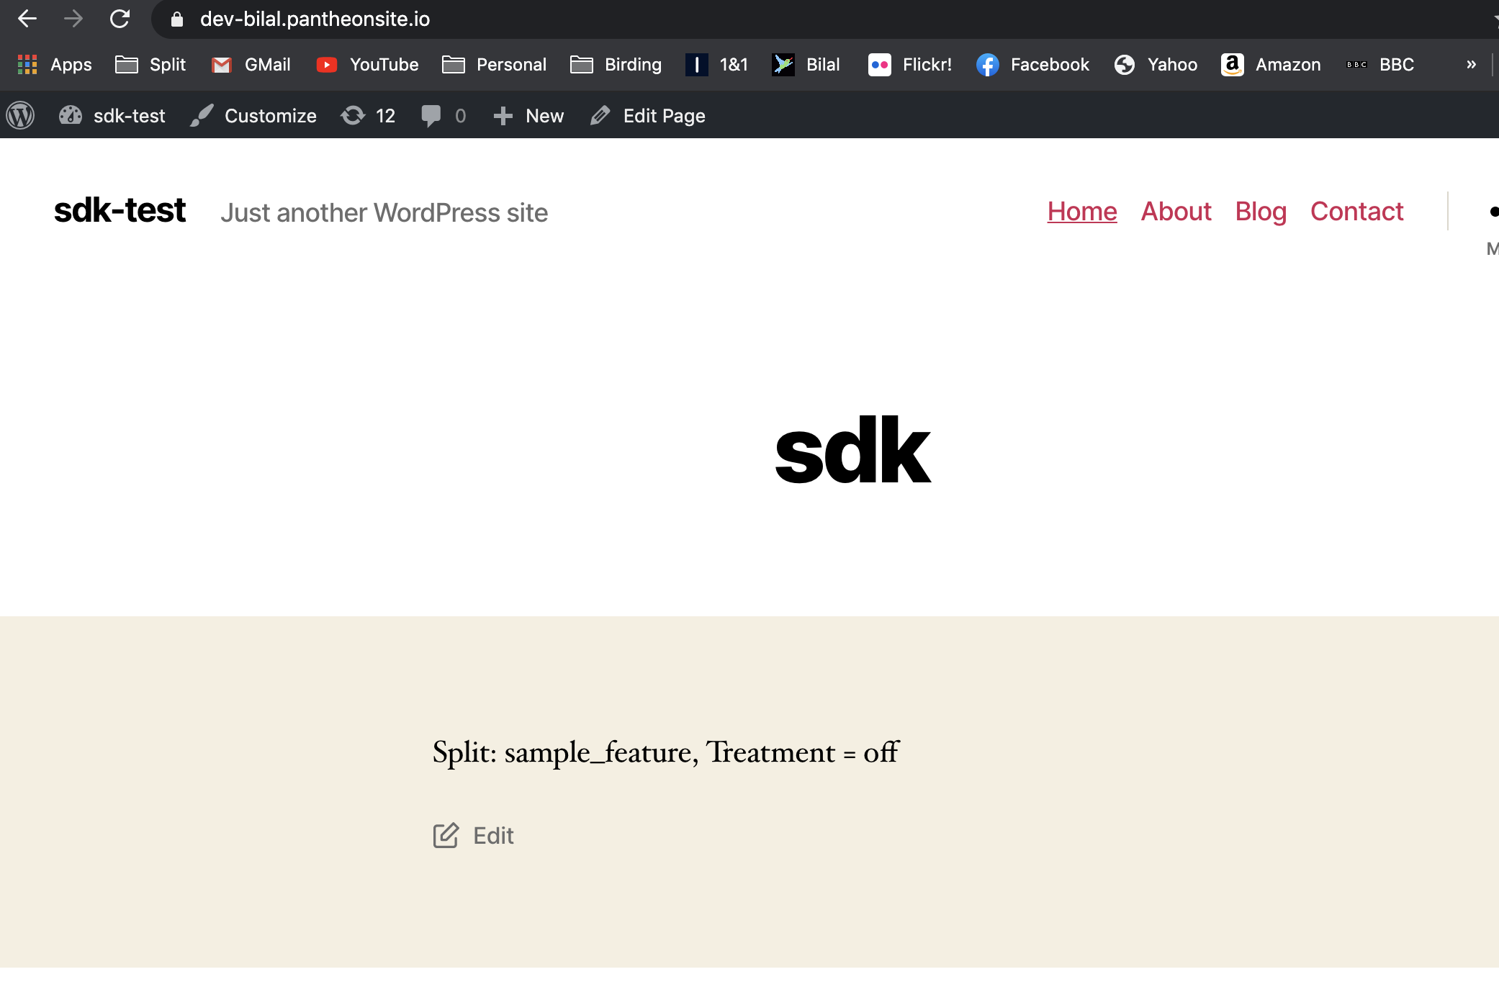Expand the hidden bookmarks chevron
The width and height of the screenshot is (1499, 982).
pyautogui.click(x=1471, y=64)
